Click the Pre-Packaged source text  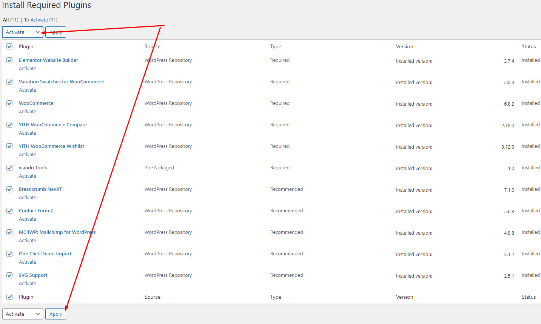[159, 167]
